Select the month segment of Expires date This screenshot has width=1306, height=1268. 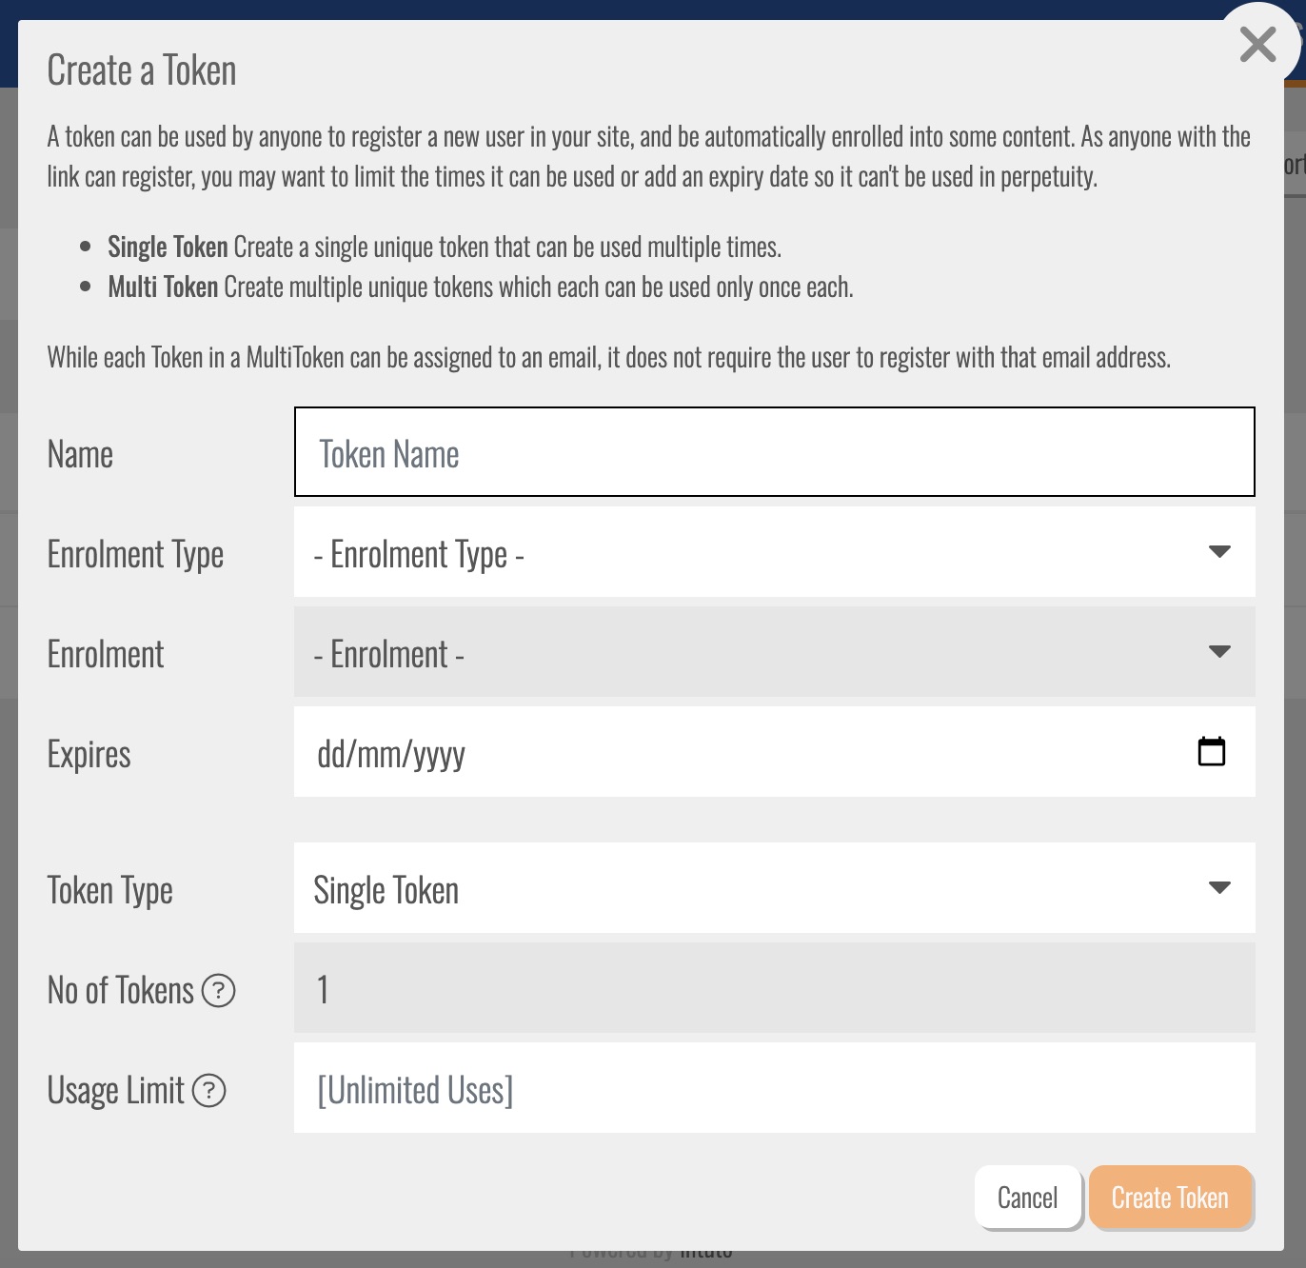[x=380, y=754]
